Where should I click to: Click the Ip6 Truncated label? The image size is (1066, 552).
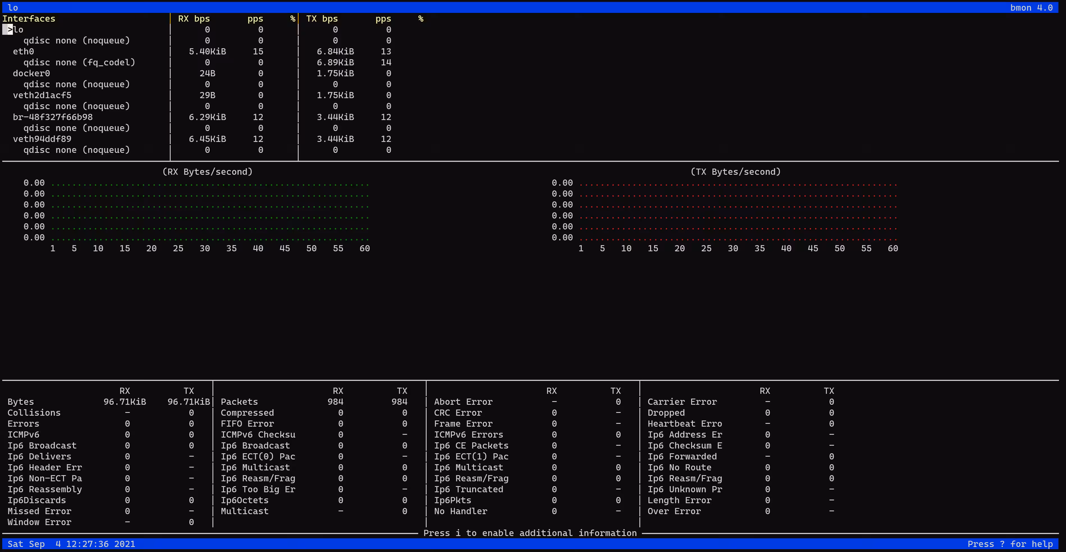click(468, 489)
